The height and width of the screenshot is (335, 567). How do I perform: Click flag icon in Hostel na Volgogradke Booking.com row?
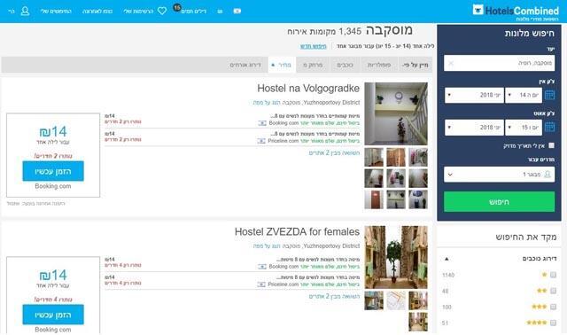tap(262, 123)
